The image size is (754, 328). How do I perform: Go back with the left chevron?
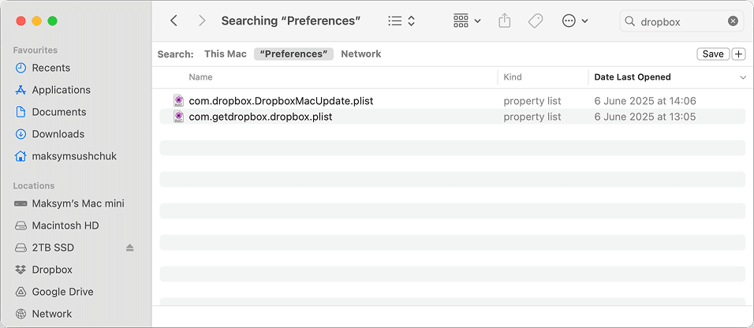[174, 20]
